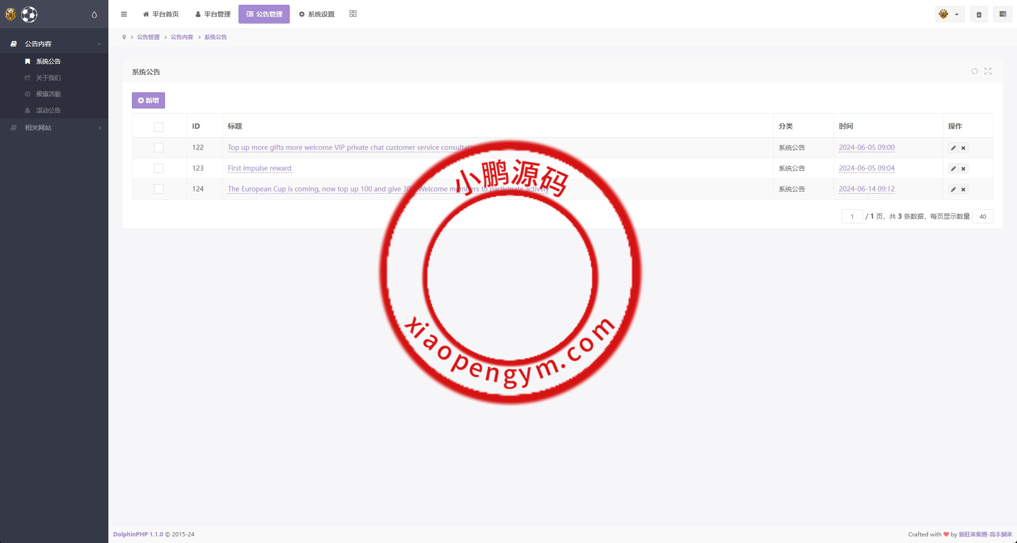This screenshot has width=1017, height=543.
Task: Toggle the hamburger menu icon
Action: (124, 14)
